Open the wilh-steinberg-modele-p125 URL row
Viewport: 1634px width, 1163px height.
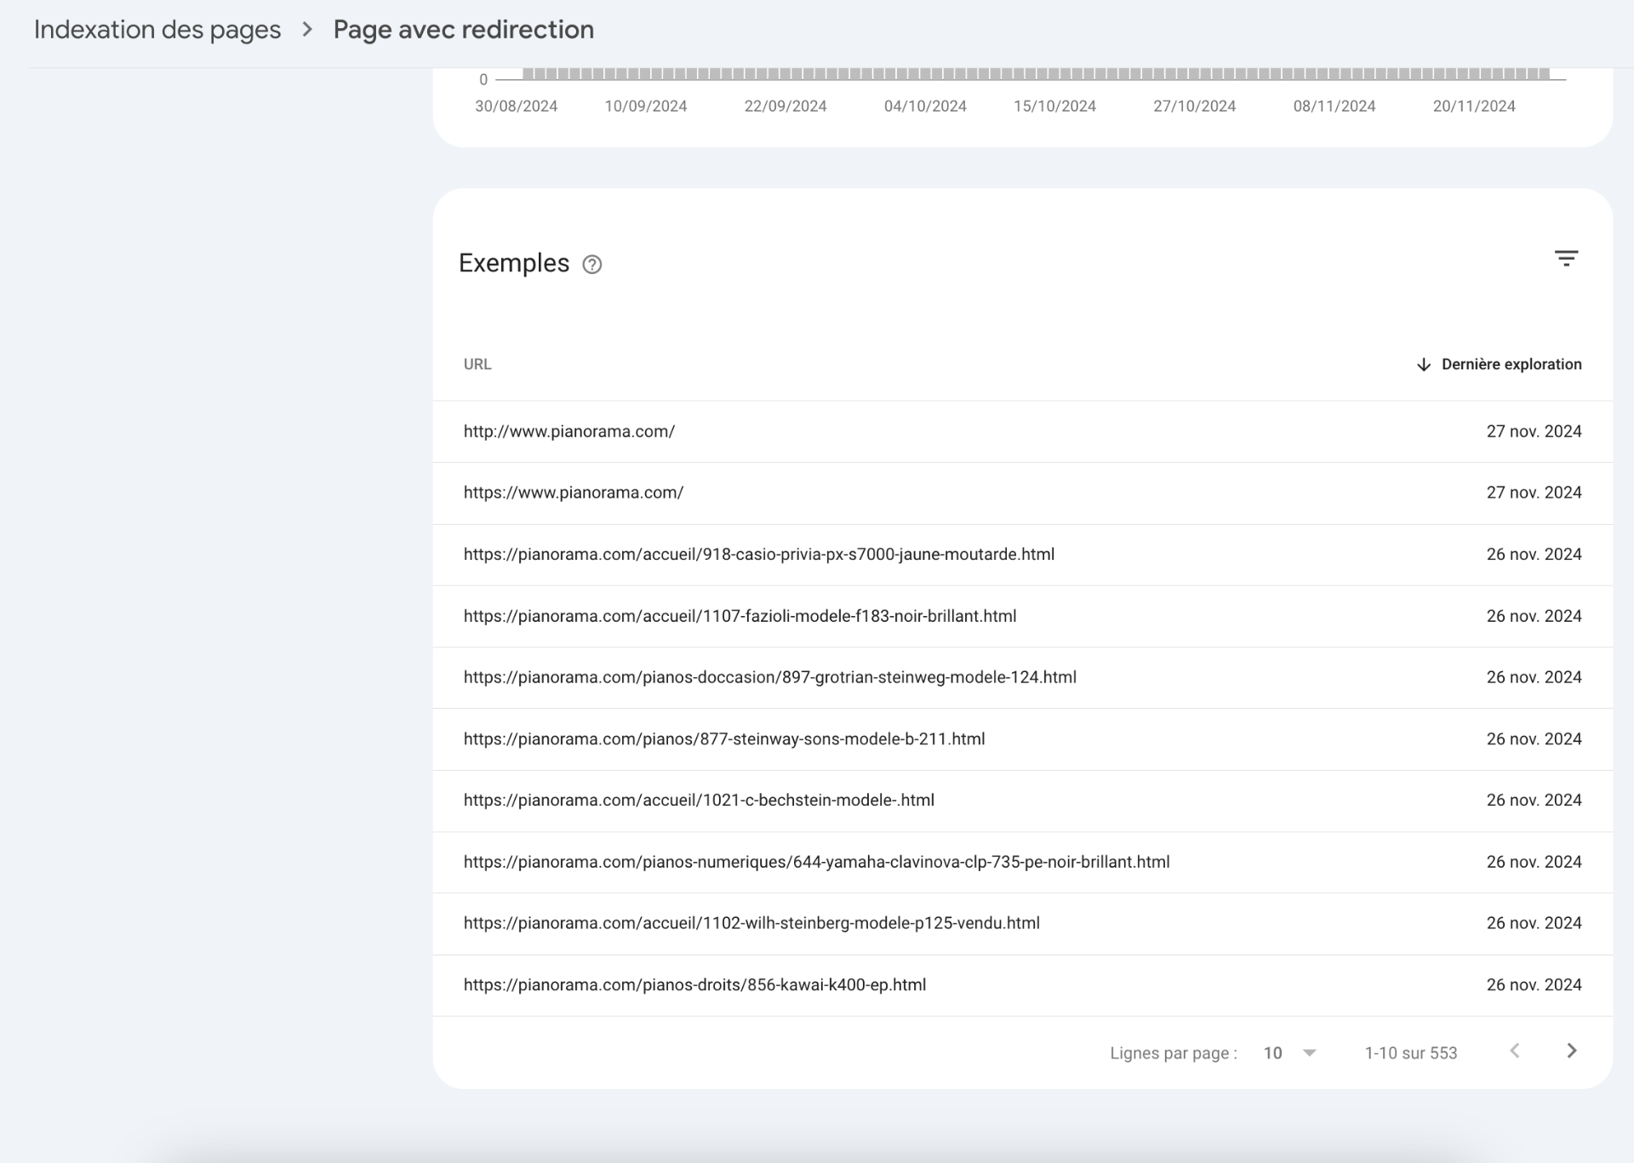pyautogui.click(x=751, y=923)
